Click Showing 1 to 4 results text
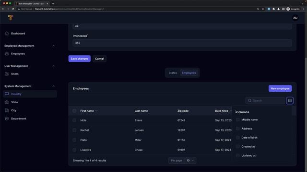307x172 pixels. [90, 161]
